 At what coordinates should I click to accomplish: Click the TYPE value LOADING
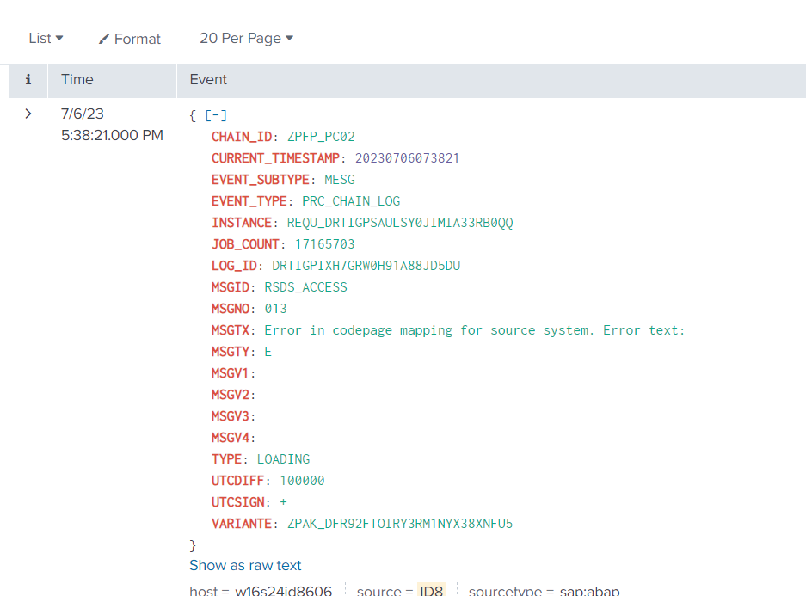tap(283, 459)
